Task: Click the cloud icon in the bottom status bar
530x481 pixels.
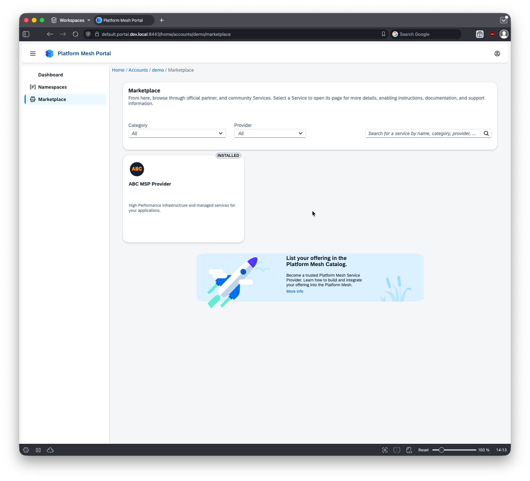Action: click(50, 450)
